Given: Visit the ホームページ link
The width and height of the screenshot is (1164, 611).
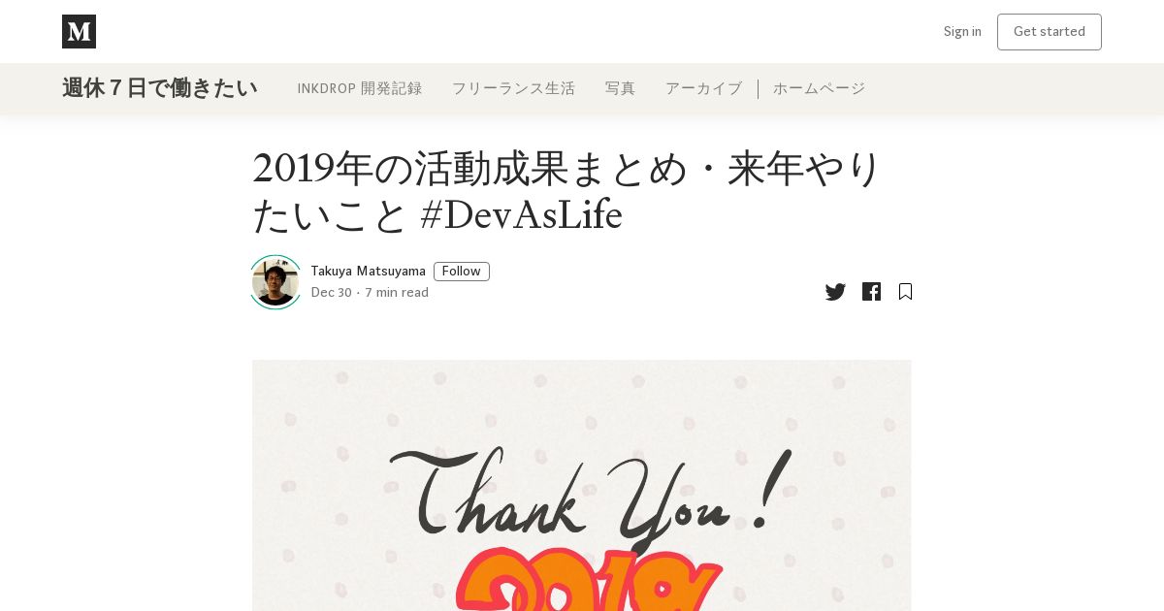Looking at the screenshot, I should click(x=819, y=88).
